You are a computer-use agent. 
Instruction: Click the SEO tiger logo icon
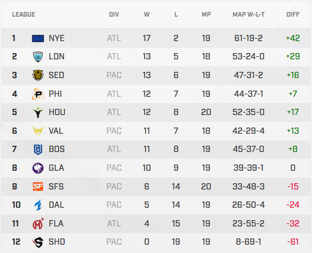pos(38,75)
